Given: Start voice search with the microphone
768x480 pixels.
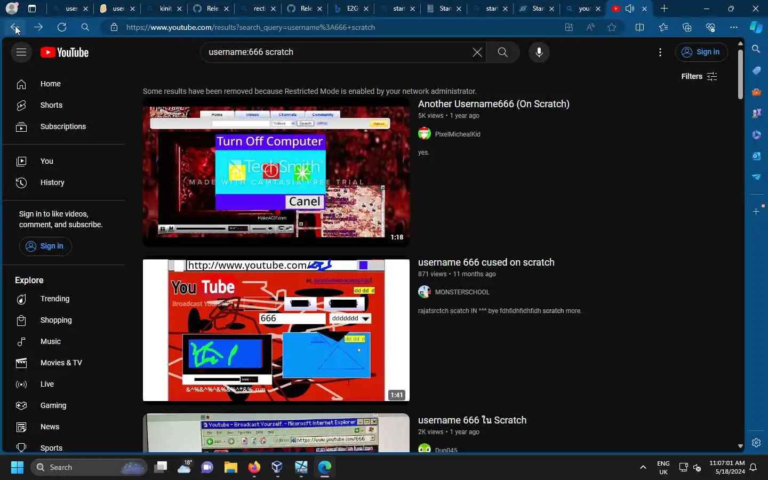Looking at the screenshot, I should (x=539, y=52).
